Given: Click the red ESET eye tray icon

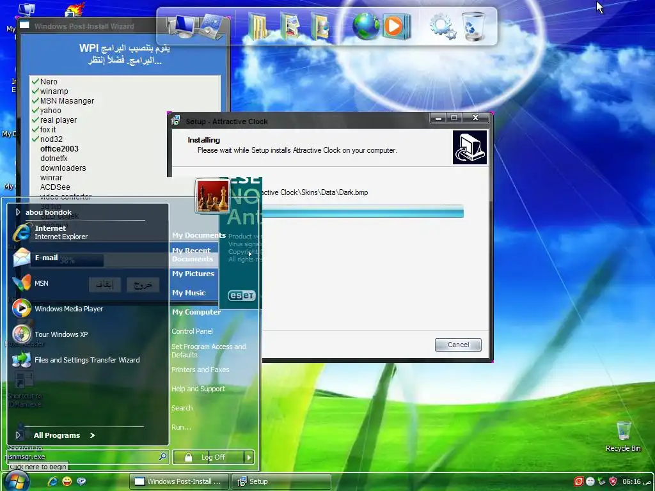Looking at the screenshot, I should point(578,481).
